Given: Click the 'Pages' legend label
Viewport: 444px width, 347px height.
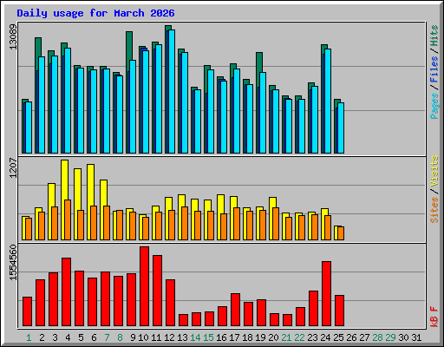Looking at the screenshot, I should 434,106.
